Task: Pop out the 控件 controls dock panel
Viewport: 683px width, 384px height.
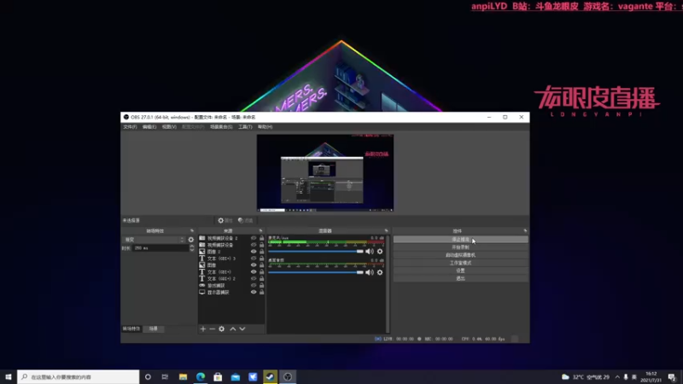Action: point(525,230)
